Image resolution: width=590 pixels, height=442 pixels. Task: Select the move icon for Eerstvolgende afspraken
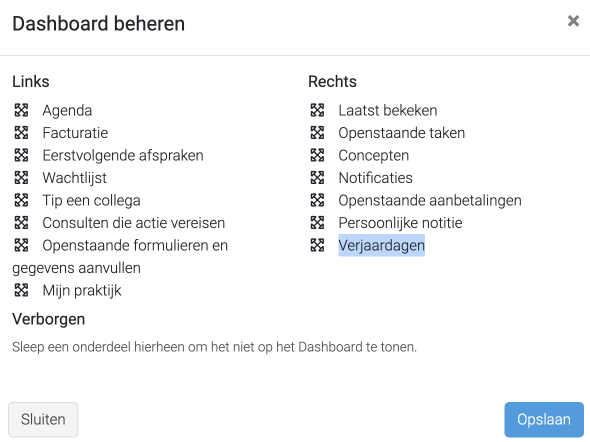(21, 155)
